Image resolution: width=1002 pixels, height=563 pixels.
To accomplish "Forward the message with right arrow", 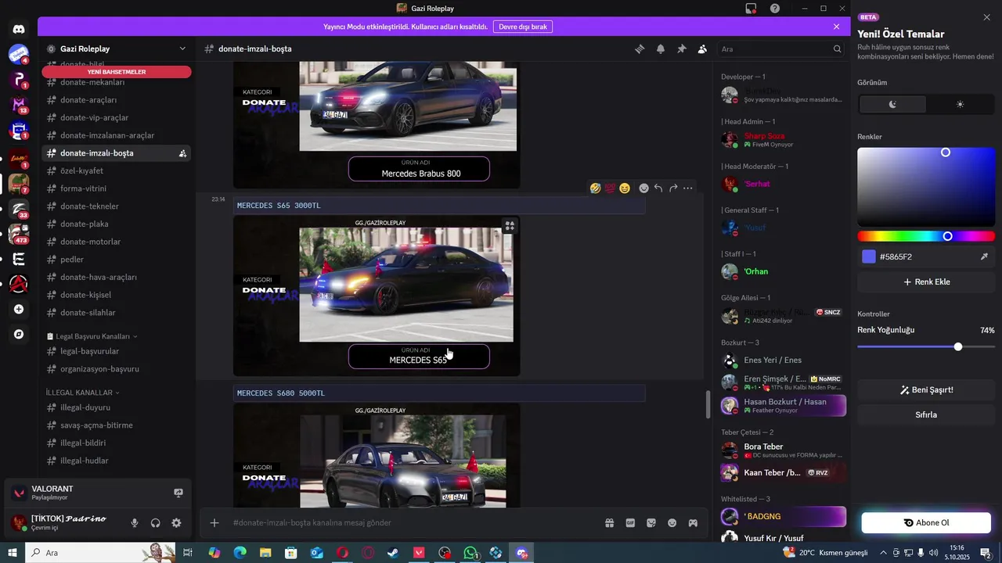I will (x=673, y=188).
